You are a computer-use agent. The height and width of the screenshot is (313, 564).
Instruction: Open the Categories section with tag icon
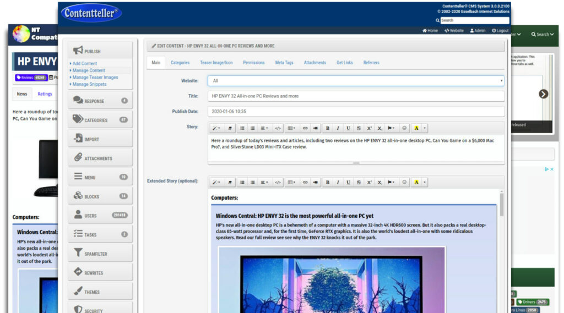coord(100,120)
